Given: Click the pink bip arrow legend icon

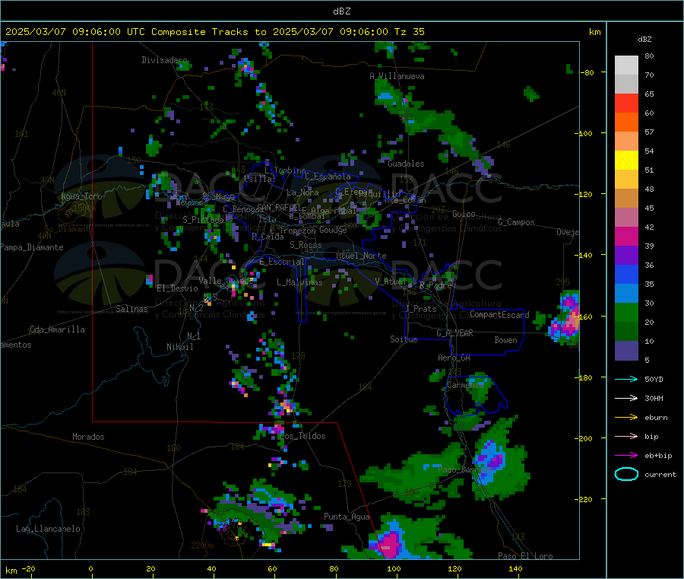Looking at the screenshot, I should (x=626, y=436).
